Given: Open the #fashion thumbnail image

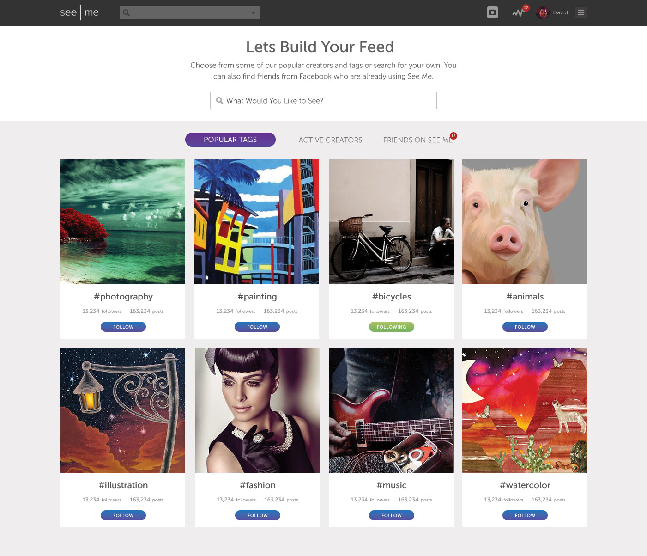Looking at the screenshot, I should (257, 410).
